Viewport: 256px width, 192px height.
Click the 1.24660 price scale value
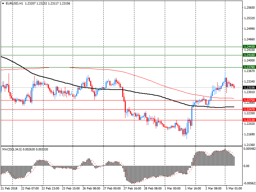(249, 39)
